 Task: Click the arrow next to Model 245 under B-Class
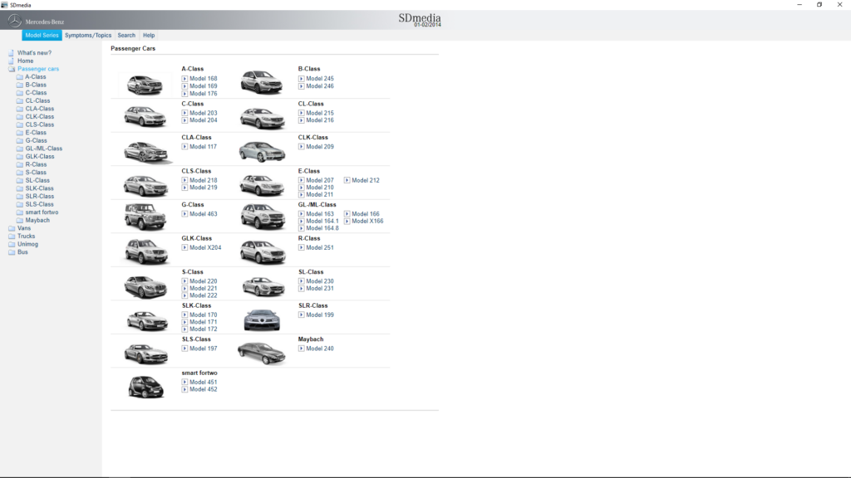click(302, 77)
